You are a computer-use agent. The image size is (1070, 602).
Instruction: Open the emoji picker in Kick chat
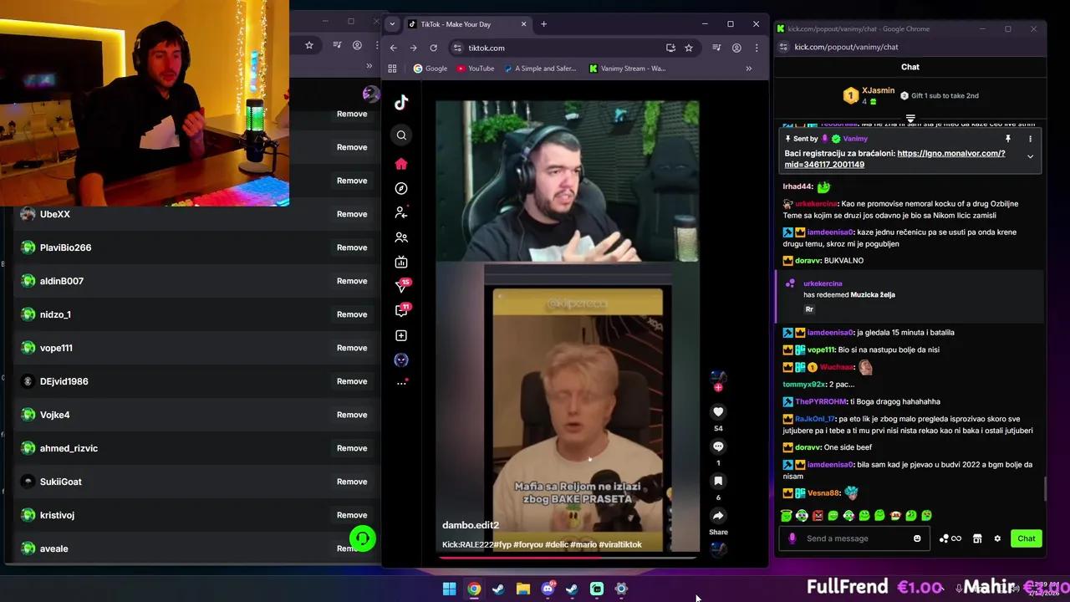pyautogui.click(x=917, y=538)
